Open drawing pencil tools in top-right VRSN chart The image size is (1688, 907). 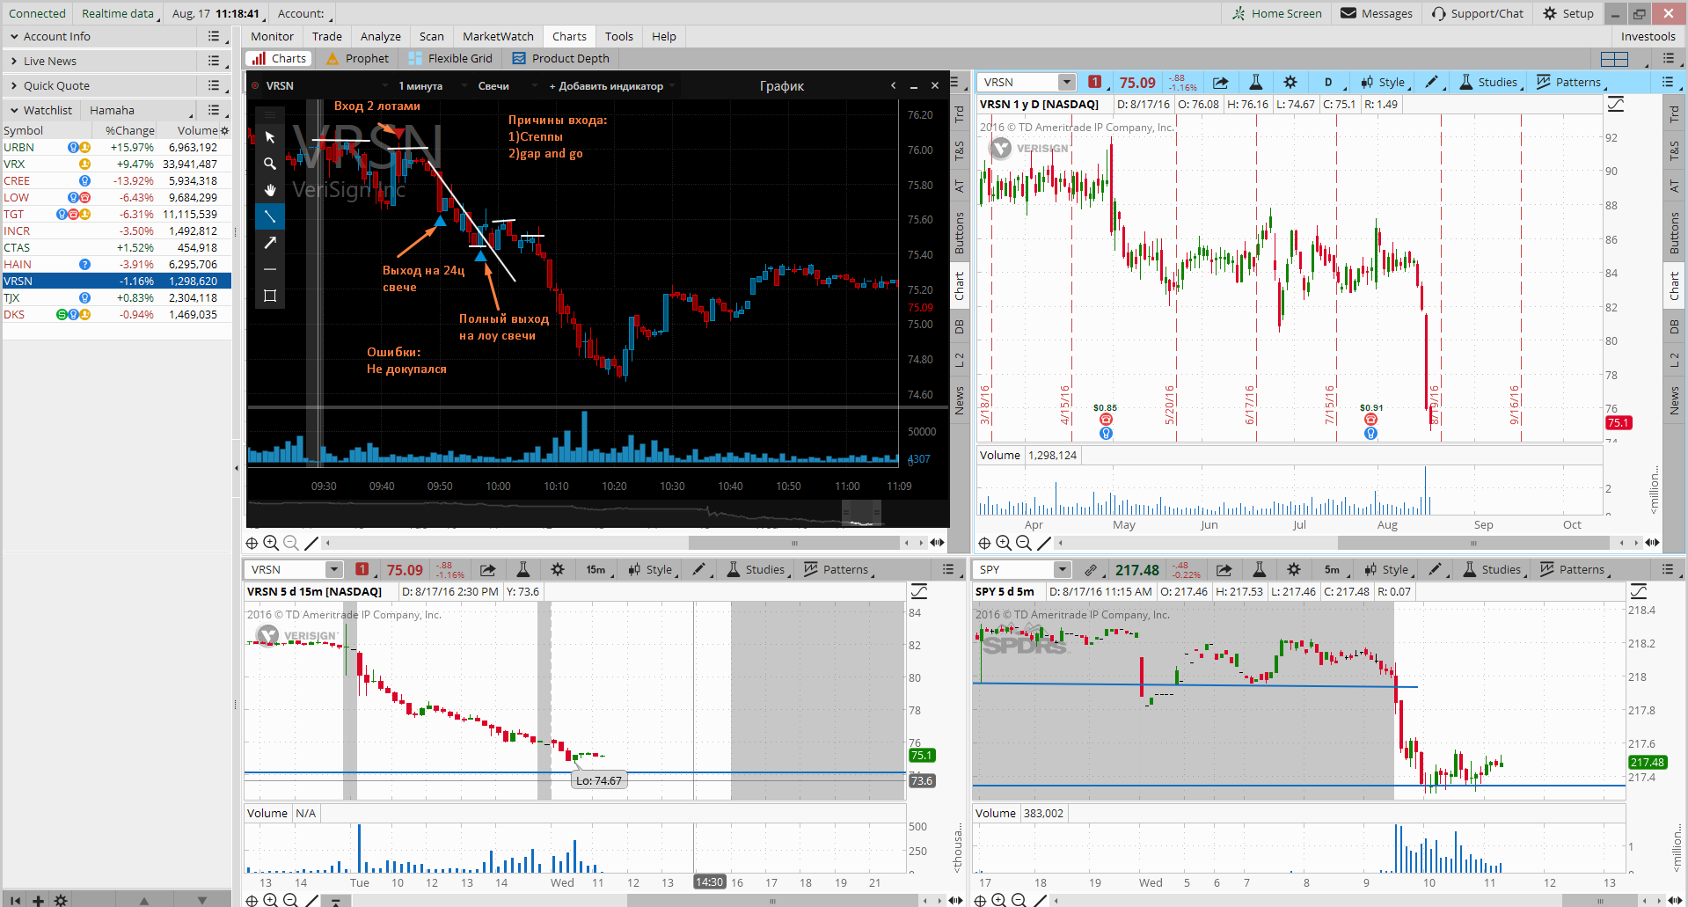point(1432,82)
